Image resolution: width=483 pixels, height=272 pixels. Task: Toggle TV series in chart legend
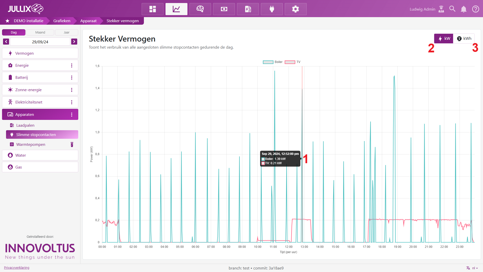pos(293,62)
